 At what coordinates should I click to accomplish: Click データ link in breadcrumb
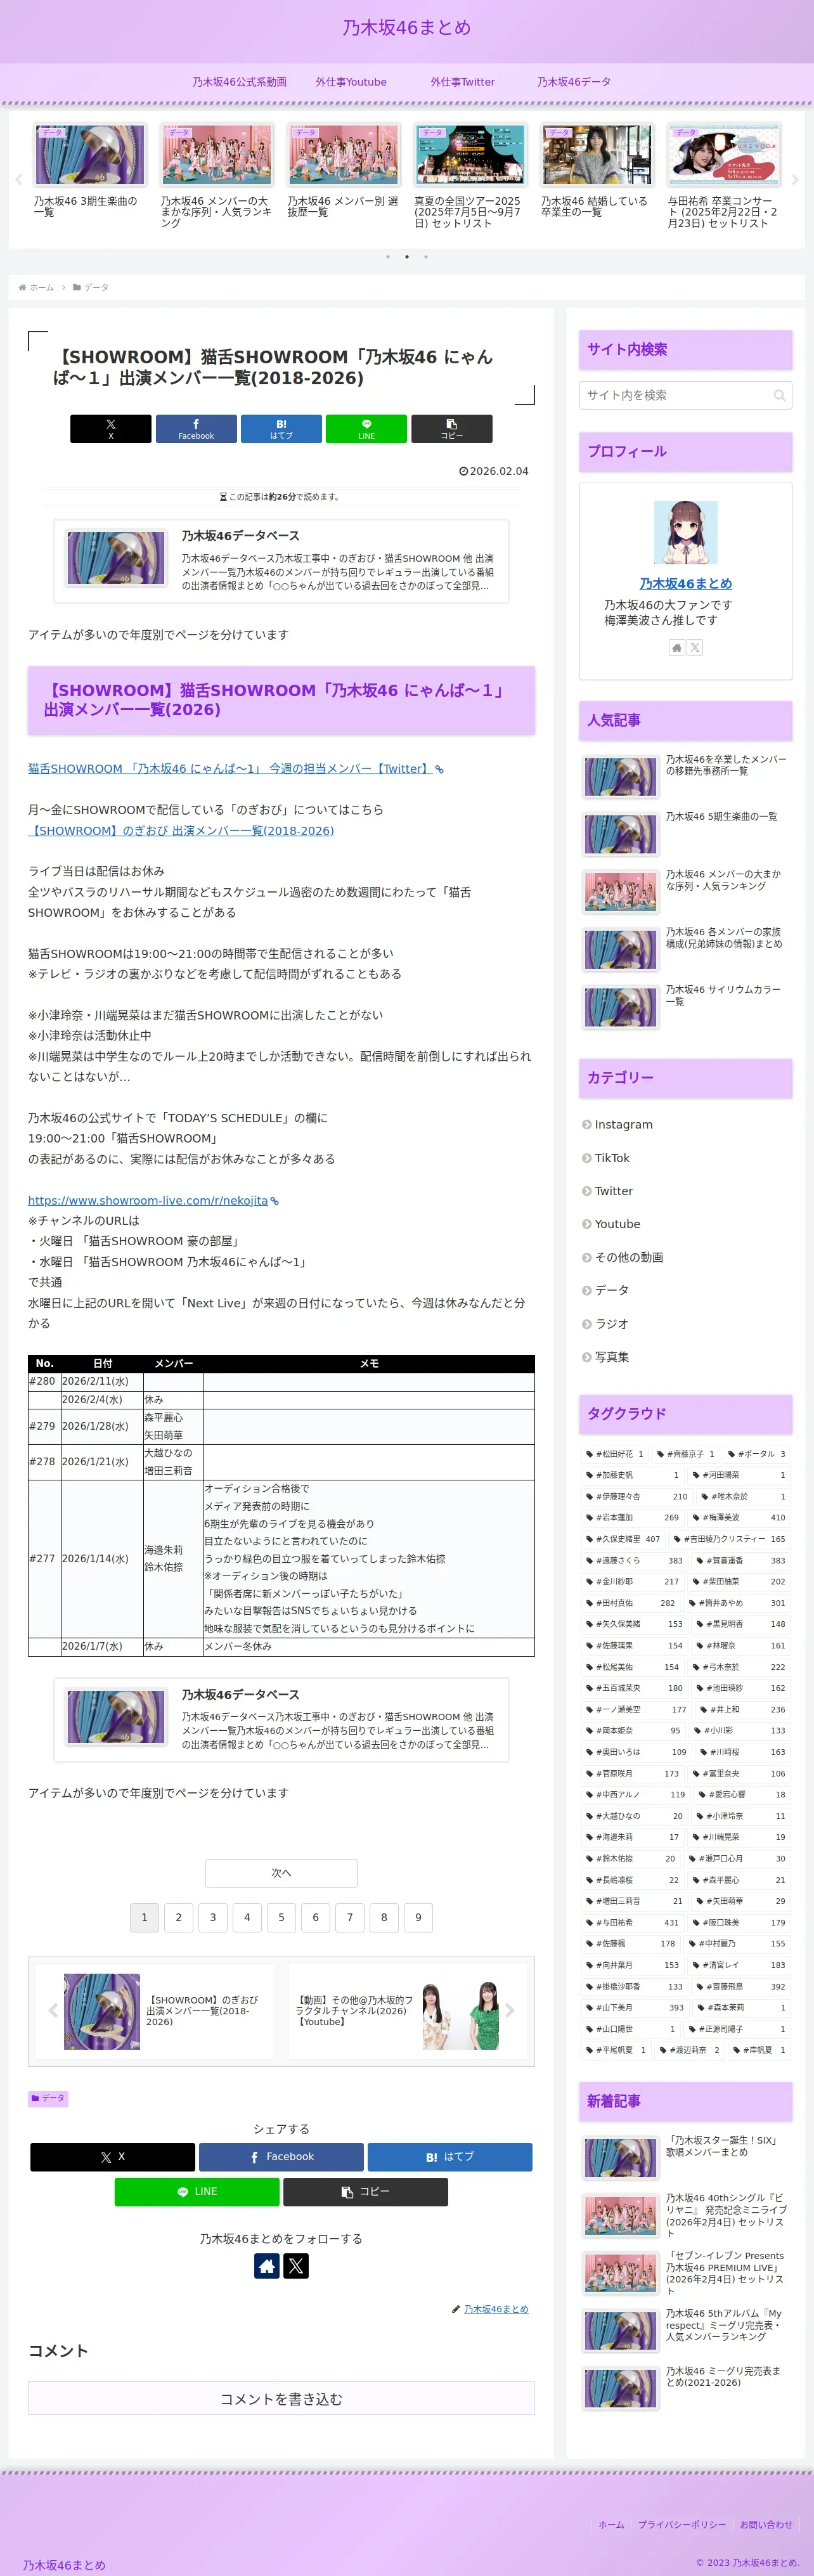pyautogui.click(x=96, y=287)
